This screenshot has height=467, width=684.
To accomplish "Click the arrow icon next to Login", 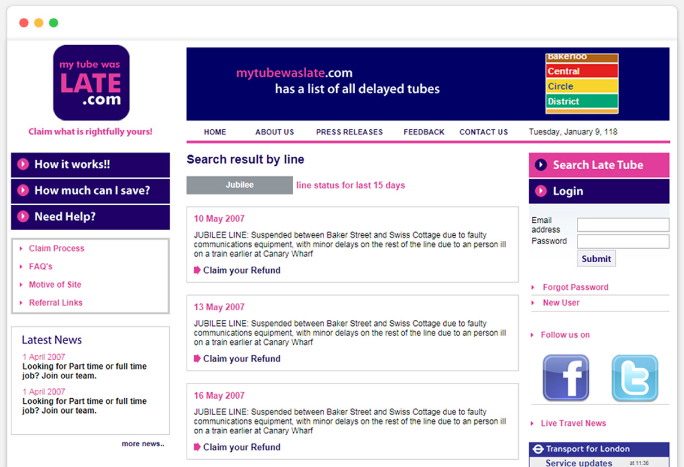I will (x=541, y=191).
